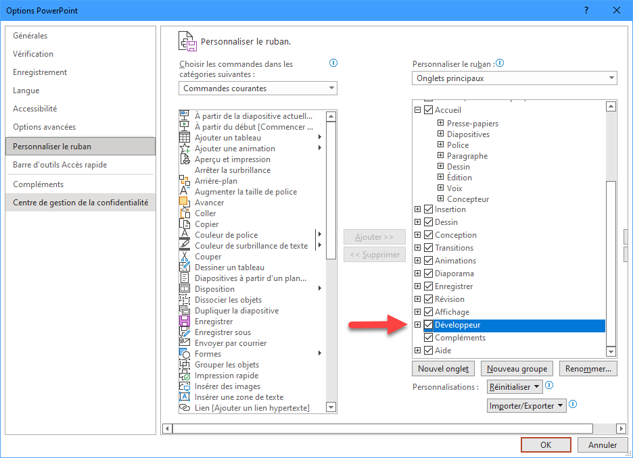Viewport: 633px width, 458px height.
Task: Open the Onglets principaux dropdown
Action: (514, 78)
